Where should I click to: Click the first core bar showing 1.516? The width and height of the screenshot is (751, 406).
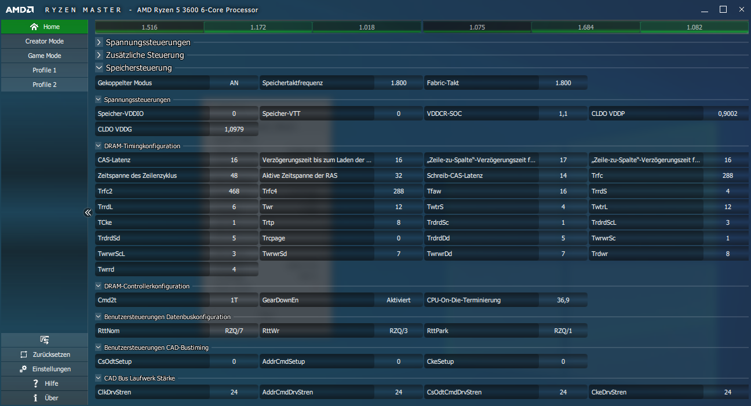click(x=150, y=27)
